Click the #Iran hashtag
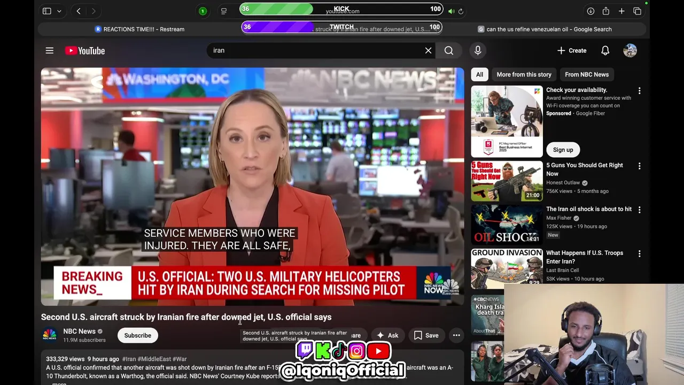Image resolution: width=684 pixels, height=385 pixels. [x=129, y=359]
